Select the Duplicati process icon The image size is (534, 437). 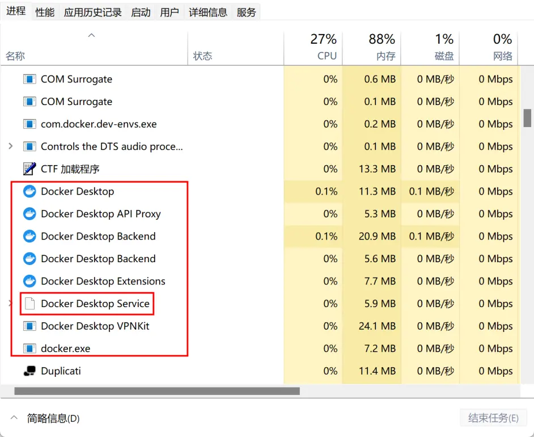tap(29, 371)
